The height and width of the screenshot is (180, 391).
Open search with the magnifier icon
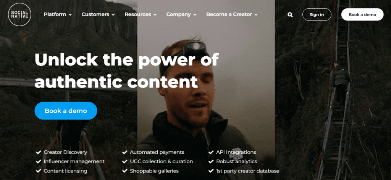coord(290,15)
